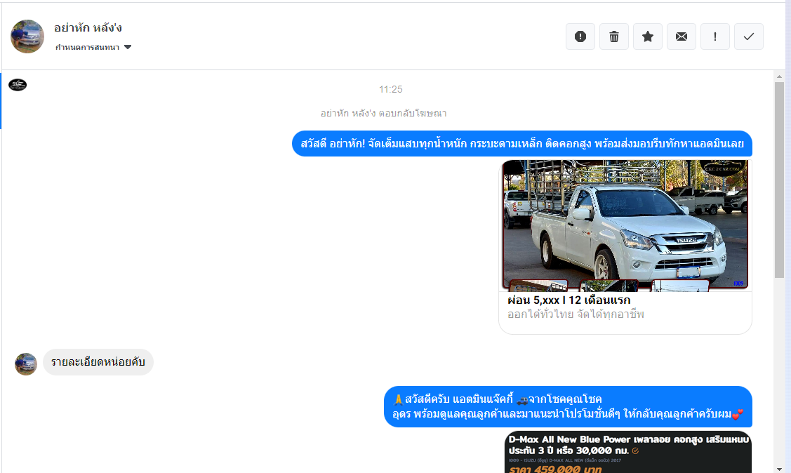The width and height of the screenshot is (791, 473).
Task: Flag conversation with exclamation mark icon
Action: pyautogui.click(x=714, y=36)
